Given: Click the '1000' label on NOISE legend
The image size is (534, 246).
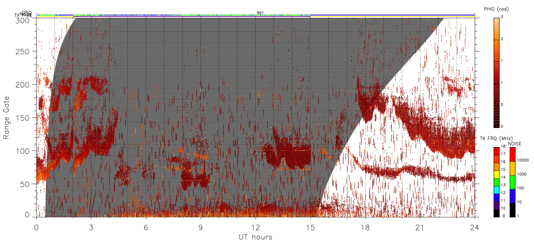Looking at the screenshot, I should point(522,174).
